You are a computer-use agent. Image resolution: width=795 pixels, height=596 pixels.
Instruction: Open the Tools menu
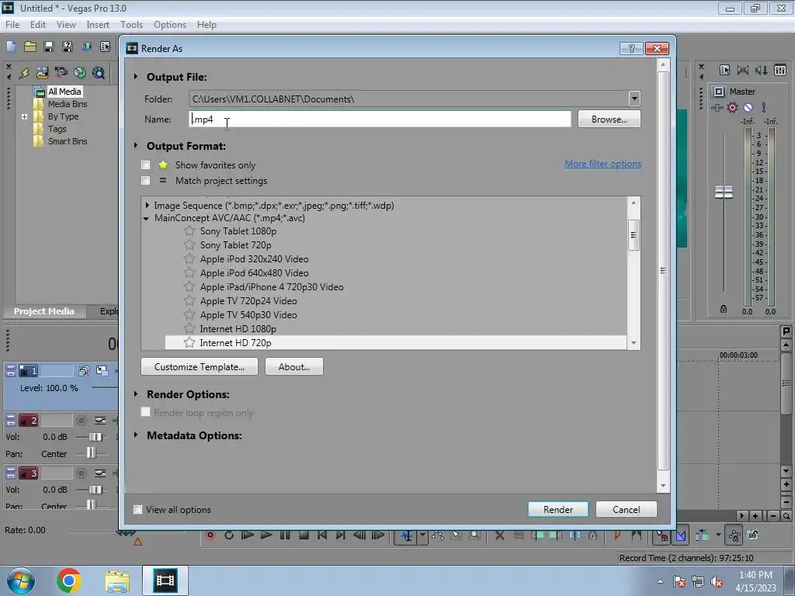coord(131,25)
